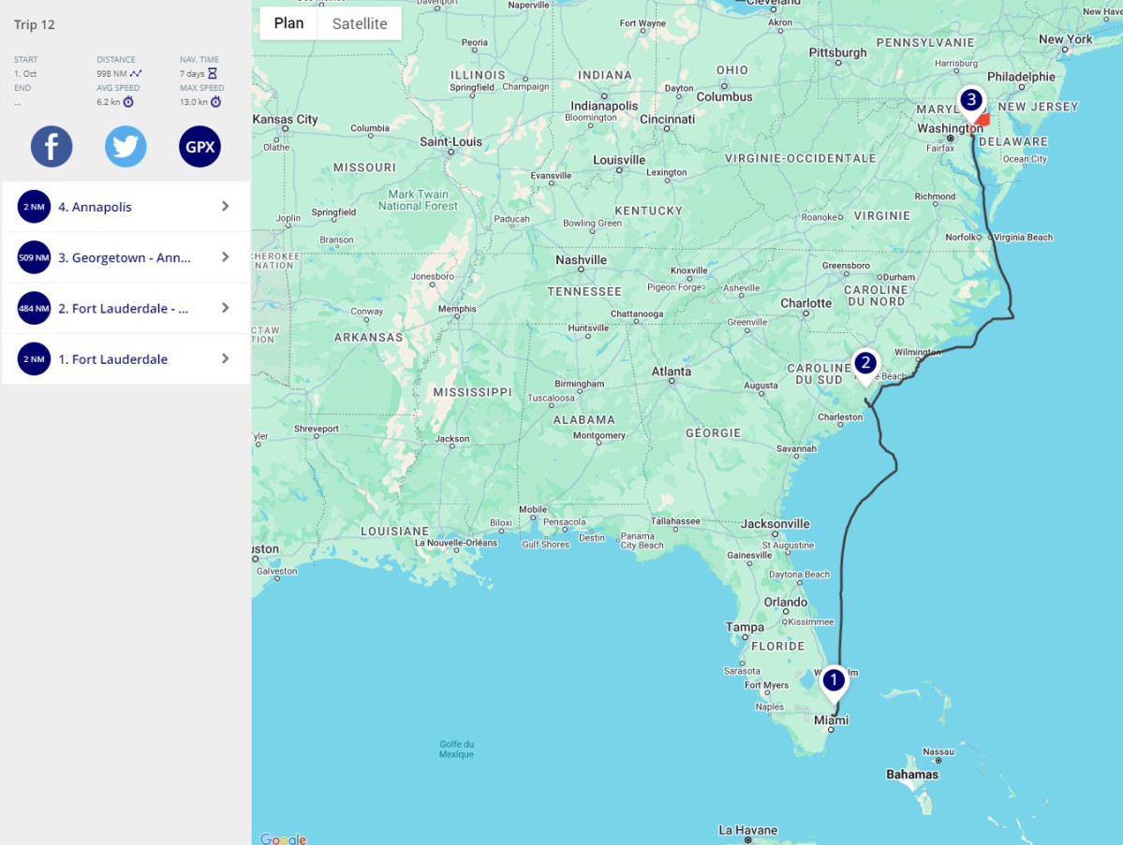Viewport: 1123px width, 845px height.
Task: Click the Google logo on the map
Action: click(283, 838)
